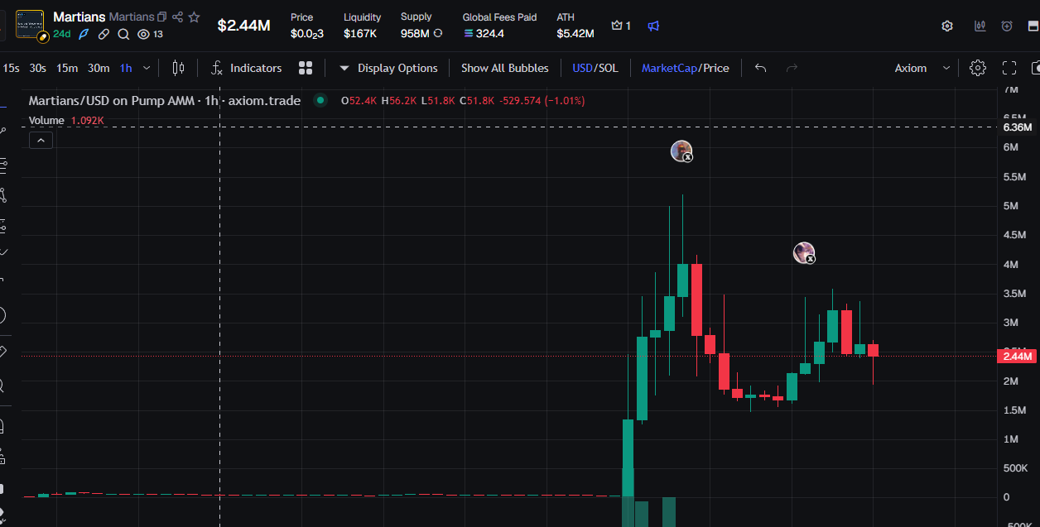Copy the Martians token address
Image resolution: width=1040 pixels, height=527 pixels.
click(x=161, y=17)
